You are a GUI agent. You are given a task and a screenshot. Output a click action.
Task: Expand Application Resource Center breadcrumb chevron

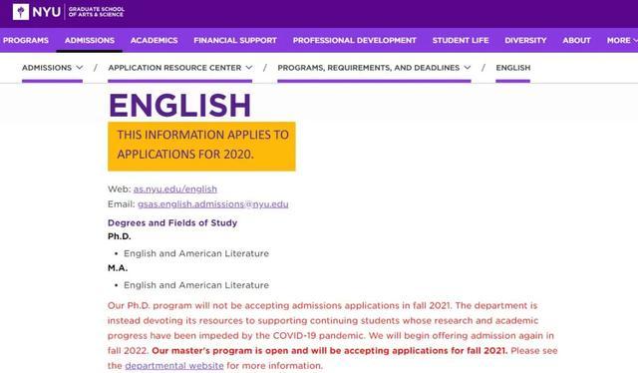pos(249,68)
